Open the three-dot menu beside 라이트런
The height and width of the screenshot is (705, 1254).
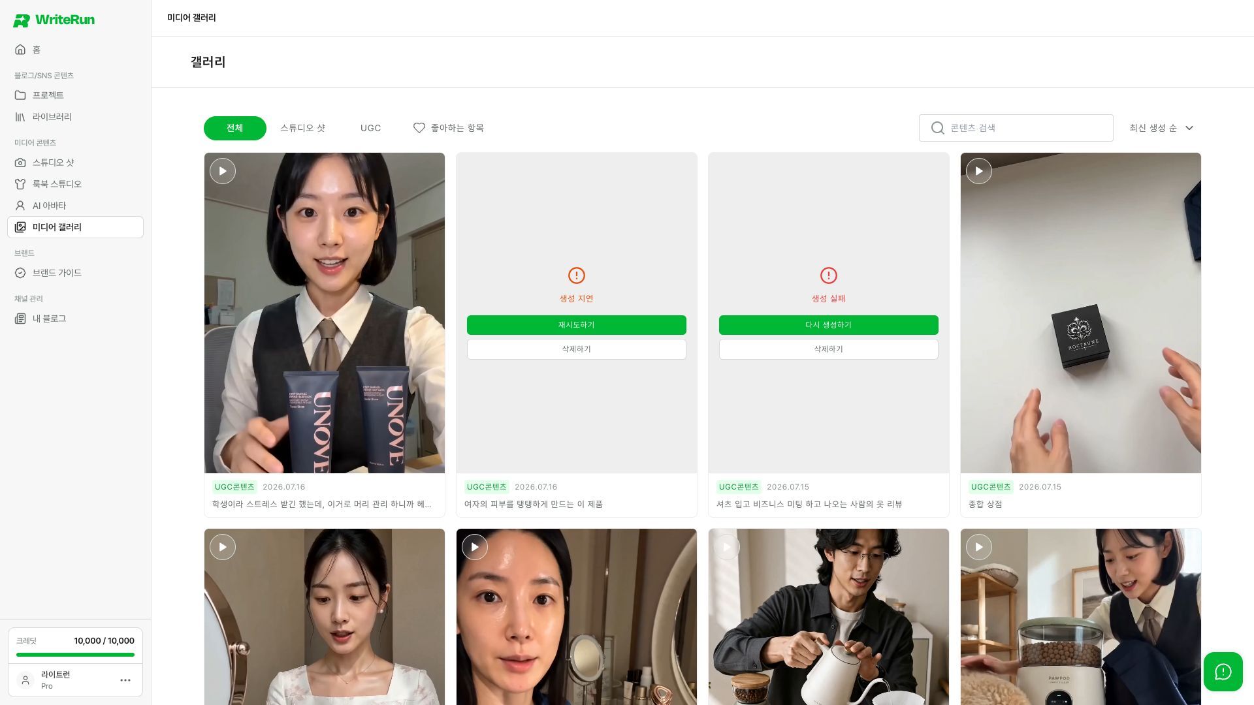[125, 680]
